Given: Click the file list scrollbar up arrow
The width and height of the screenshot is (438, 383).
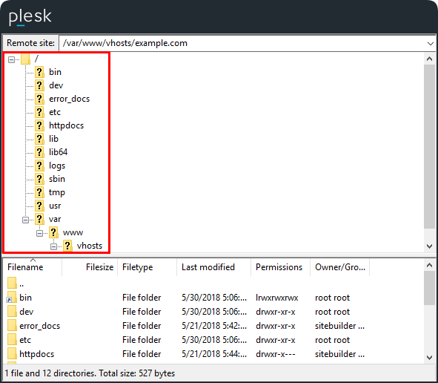Looking at the screenshot, I should coord(429,265).
